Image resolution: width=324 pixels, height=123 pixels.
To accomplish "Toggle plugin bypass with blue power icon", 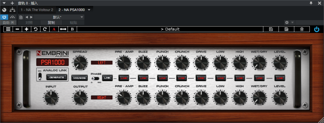I will coord(316,29).
